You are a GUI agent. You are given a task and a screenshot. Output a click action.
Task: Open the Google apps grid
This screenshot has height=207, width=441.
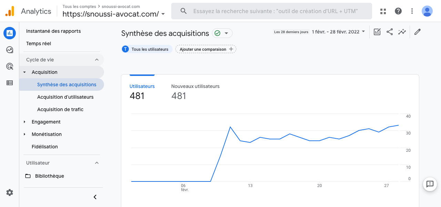click(x=383, y=11)
